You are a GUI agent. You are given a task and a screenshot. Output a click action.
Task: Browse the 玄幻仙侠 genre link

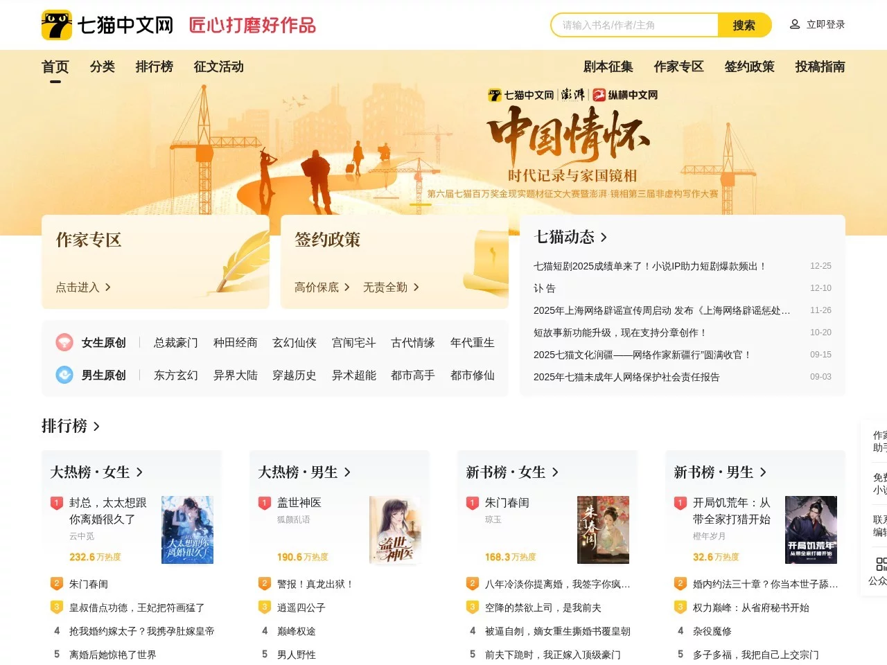click(295, 342)
